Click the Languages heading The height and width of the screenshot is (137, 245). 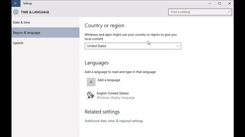tap(96, 63)
